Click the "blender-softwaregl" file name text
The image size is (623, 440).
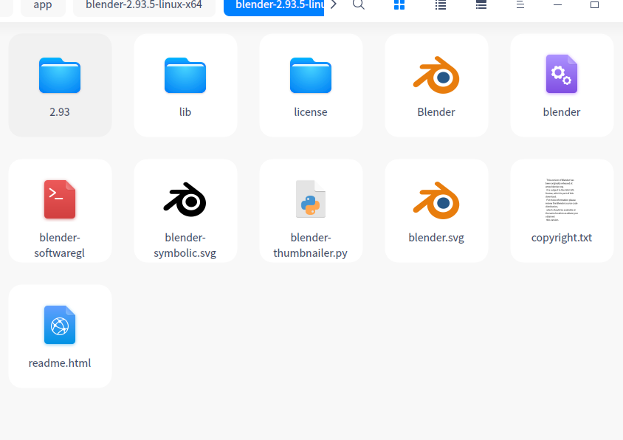click(60, 245)
